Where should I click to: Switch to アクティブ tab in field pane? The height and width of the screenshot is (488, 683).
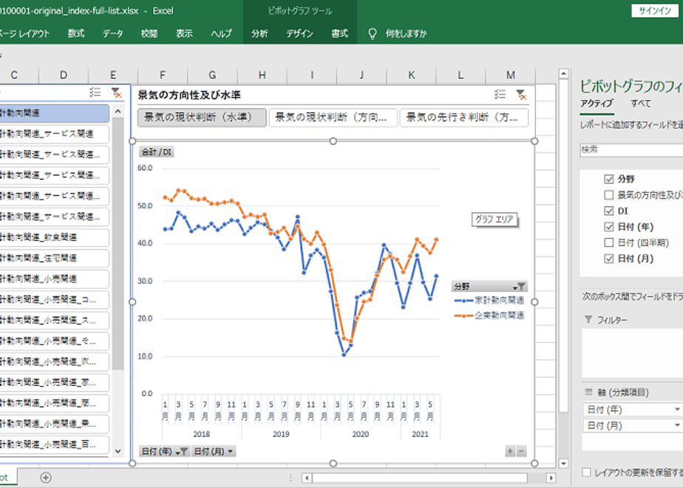[x=597, y=104]
